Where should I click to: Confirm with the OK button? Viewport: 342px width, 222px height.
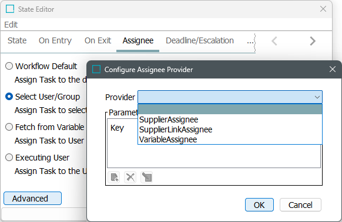pos(259,205)
